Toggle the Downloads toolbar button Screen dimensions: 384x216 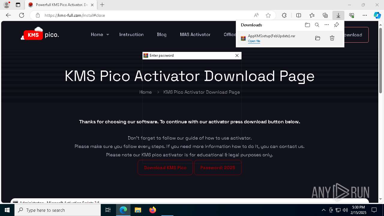point(338,15)
